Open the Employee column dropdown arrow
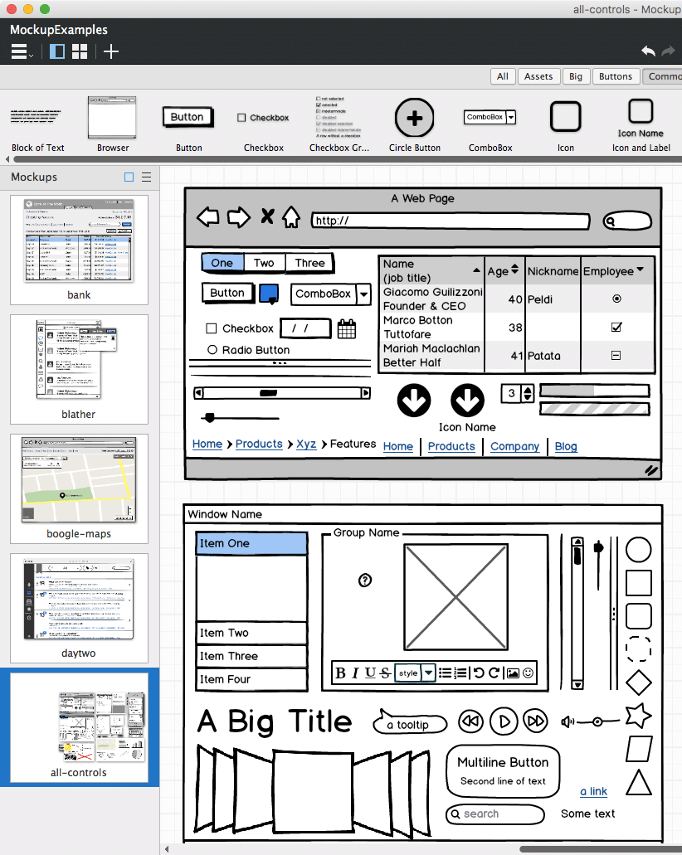 641,270
